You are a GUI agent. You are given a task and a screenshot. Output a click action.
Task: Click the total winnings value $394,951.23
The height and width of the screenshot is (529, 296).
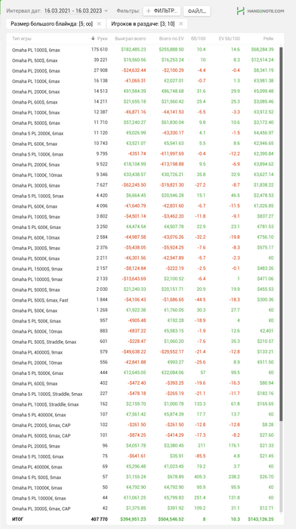click(x=133, y=519)
